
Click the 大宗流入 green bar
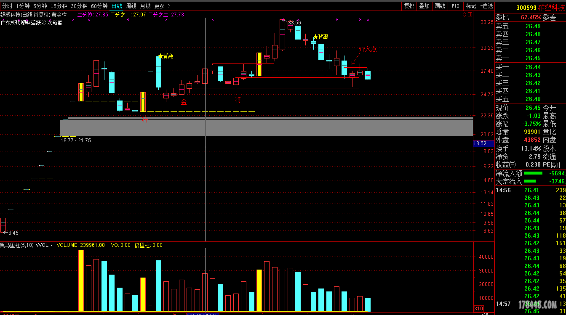(529, 181)
